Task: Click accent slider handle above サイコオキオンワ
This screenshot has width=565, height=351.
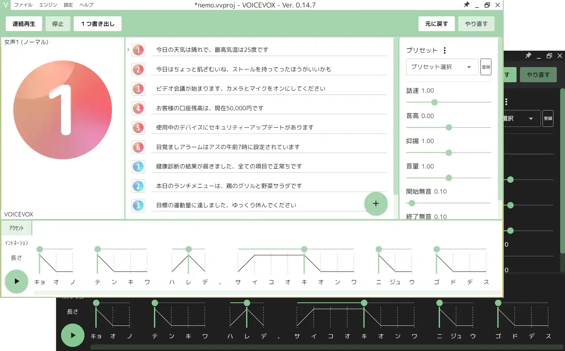Action: click(x=304, y=249)
